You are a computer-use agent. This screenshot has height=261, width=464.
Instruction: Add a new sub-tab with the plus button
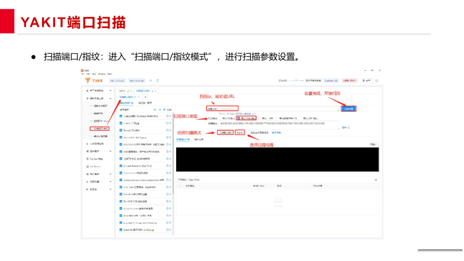[145, 97]
